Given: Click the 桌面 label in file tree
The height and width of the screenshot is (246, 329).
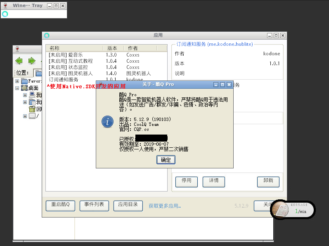Looking at the screenshot, I should 33,88.
